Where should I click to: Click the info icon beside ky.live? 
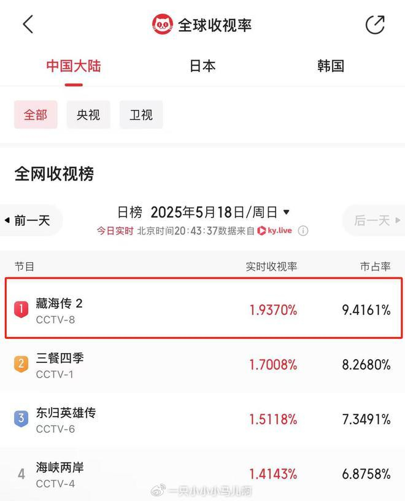303,231
